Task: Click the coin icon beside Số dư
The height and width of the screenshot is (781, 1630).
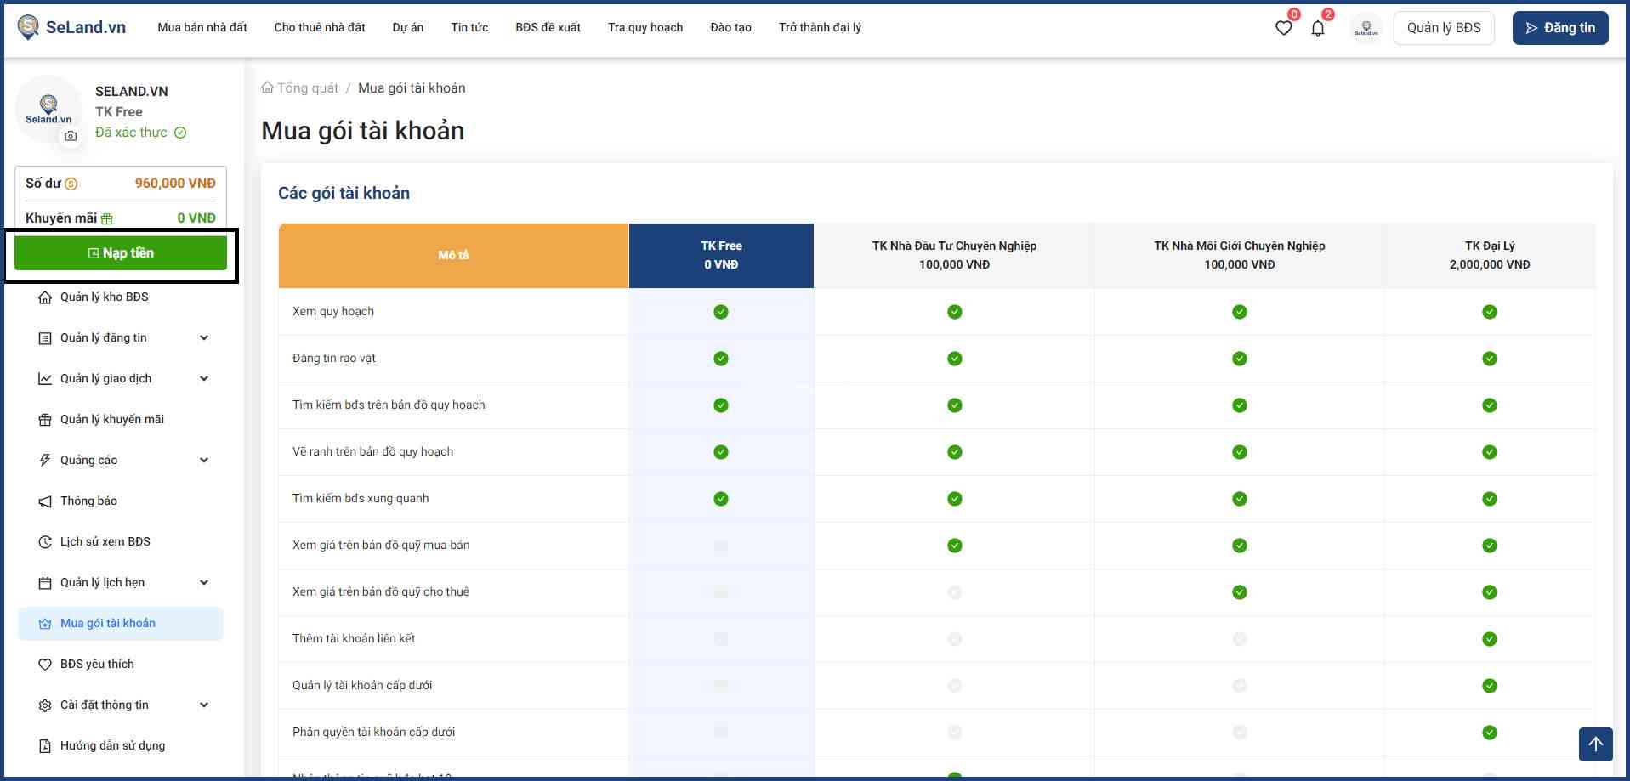Action: pos(71,184)
